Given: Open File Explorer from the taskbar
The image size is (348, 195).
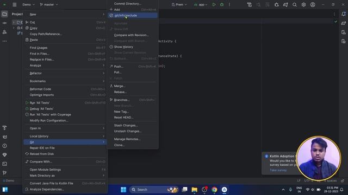Looking at the screenshot, I should tap(195, 190).
